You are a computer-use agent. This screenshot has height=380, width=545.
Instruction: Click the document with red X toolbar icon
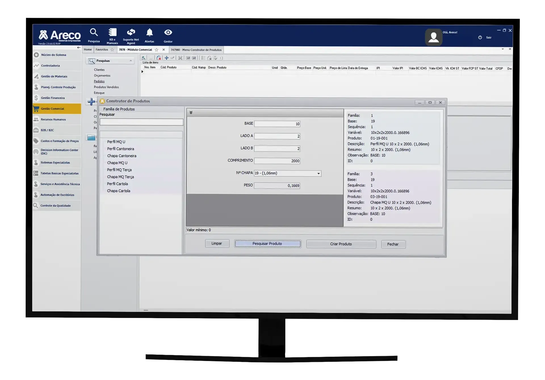[159, 58]
